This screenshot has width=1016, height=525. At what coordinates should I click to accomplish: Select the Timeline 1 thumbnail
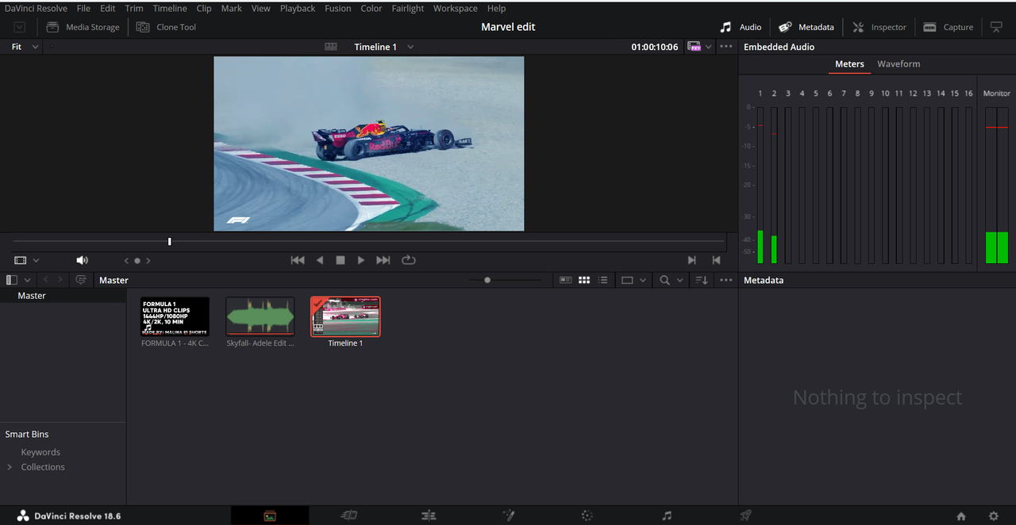coord(345,316)
